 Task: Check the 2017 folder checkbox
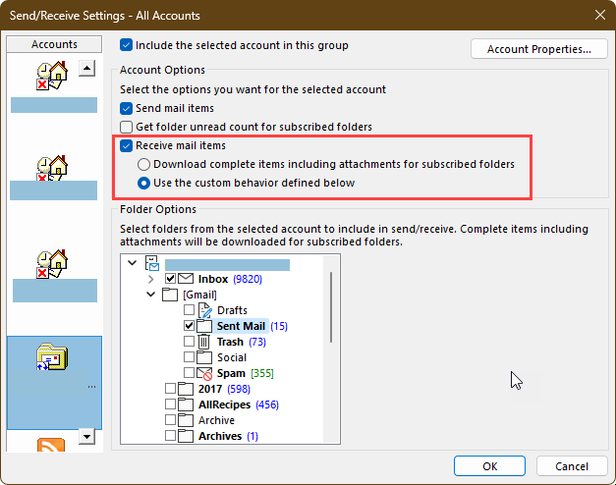170,389
